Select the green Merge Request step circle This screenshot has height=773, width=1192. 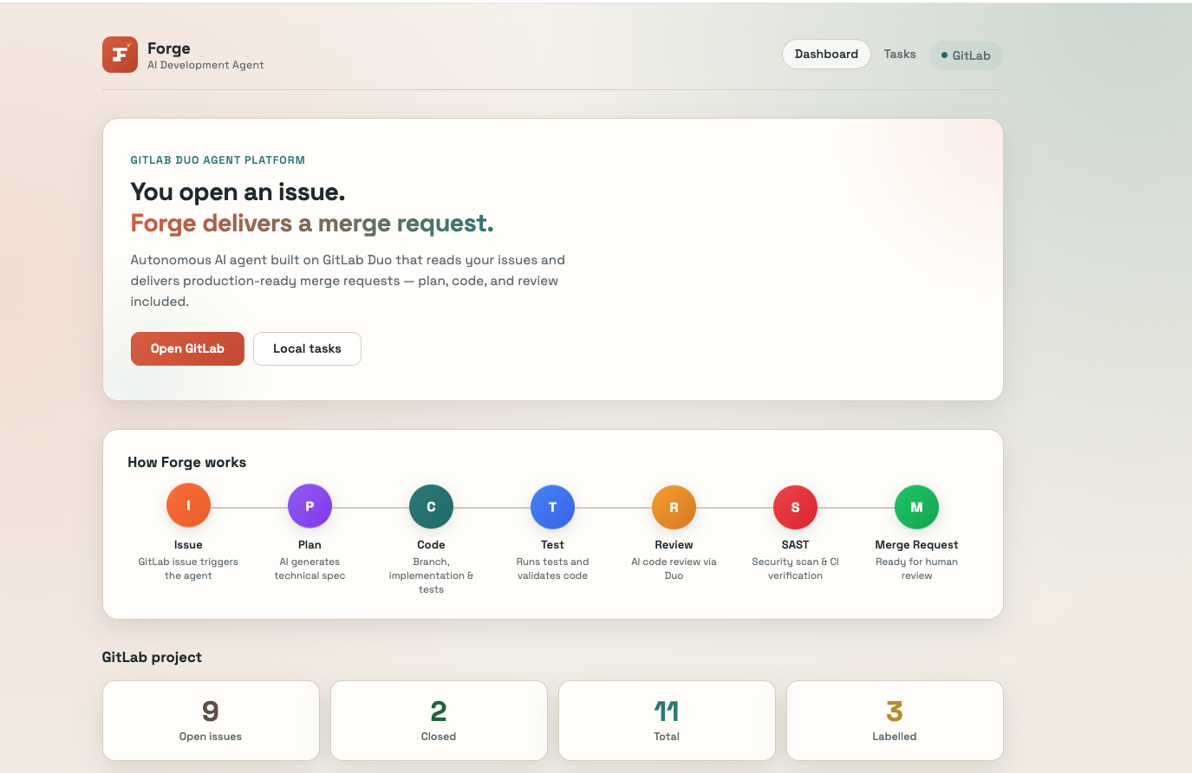pyautogui.click(x=916, y=506)
